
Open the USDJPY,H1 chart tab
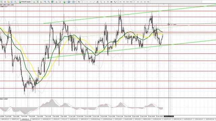tap(167, 119)
